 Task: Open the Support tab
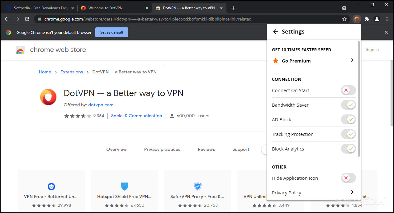tap(241, 150)
